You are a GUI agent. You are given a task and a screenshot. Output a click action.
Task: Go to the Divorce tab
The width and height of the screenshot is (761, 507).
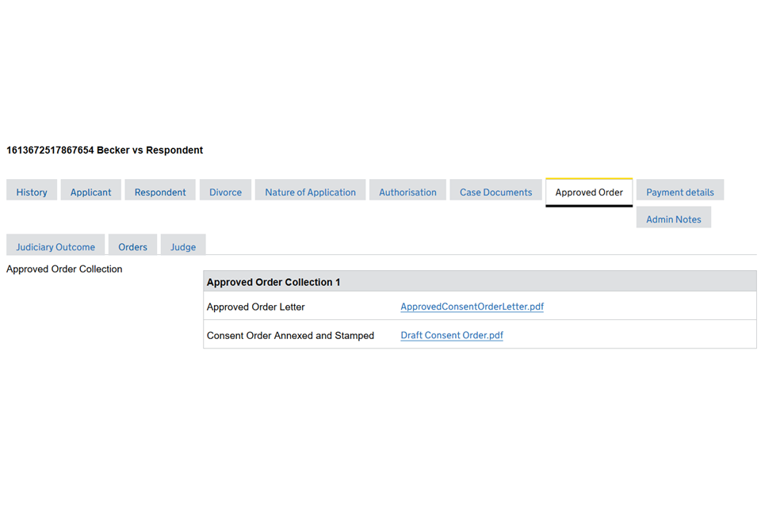coord(225,192)
